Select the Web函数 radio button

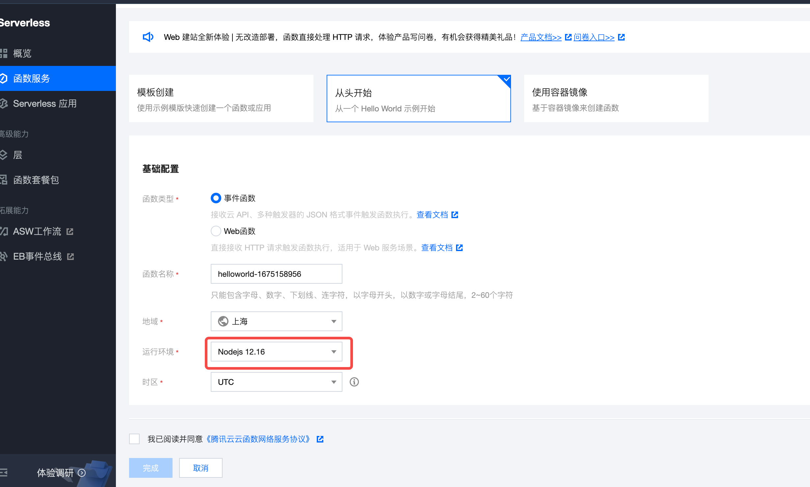point(216,231)
